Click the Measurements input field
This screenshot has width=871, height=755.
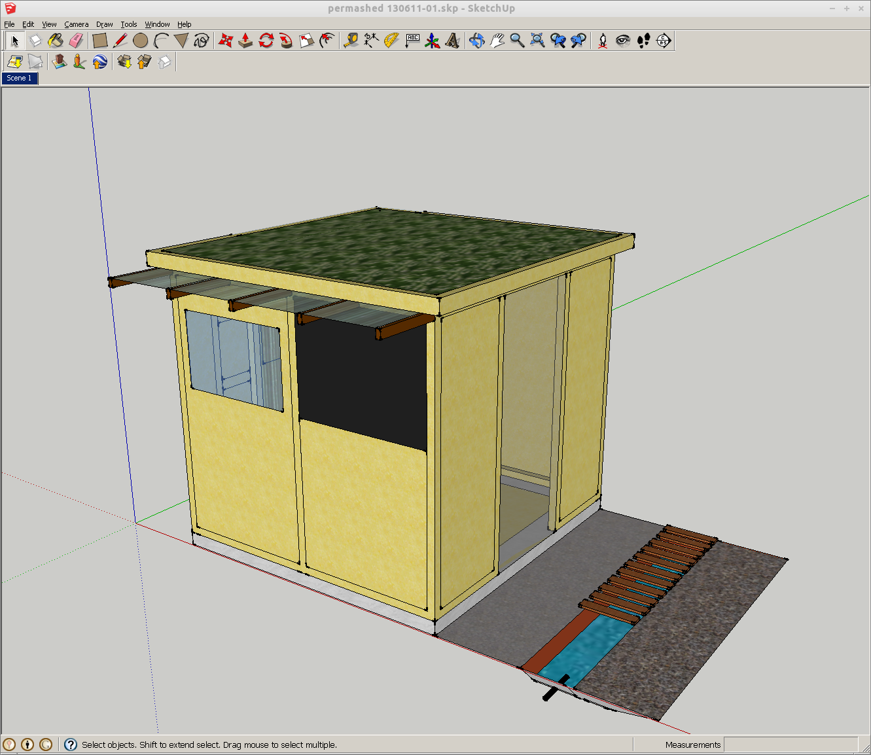pos(792,745)
